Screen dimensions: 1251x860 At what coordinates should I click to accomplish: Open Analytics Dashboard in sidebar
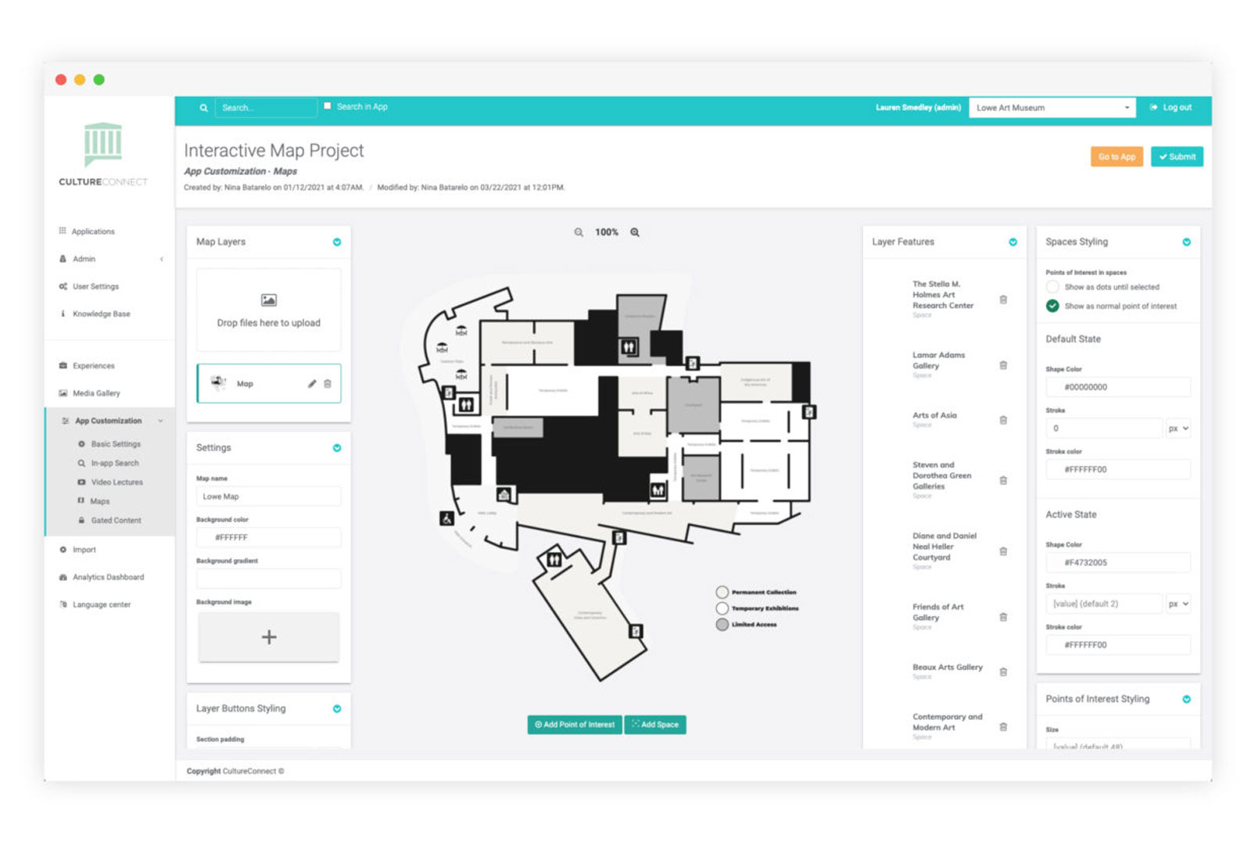108,577
